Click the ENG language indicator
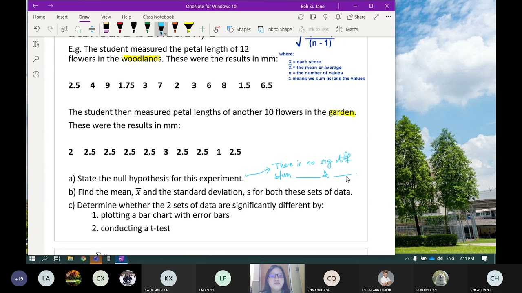This screenshot has width=522, height=293. [450, 258]
